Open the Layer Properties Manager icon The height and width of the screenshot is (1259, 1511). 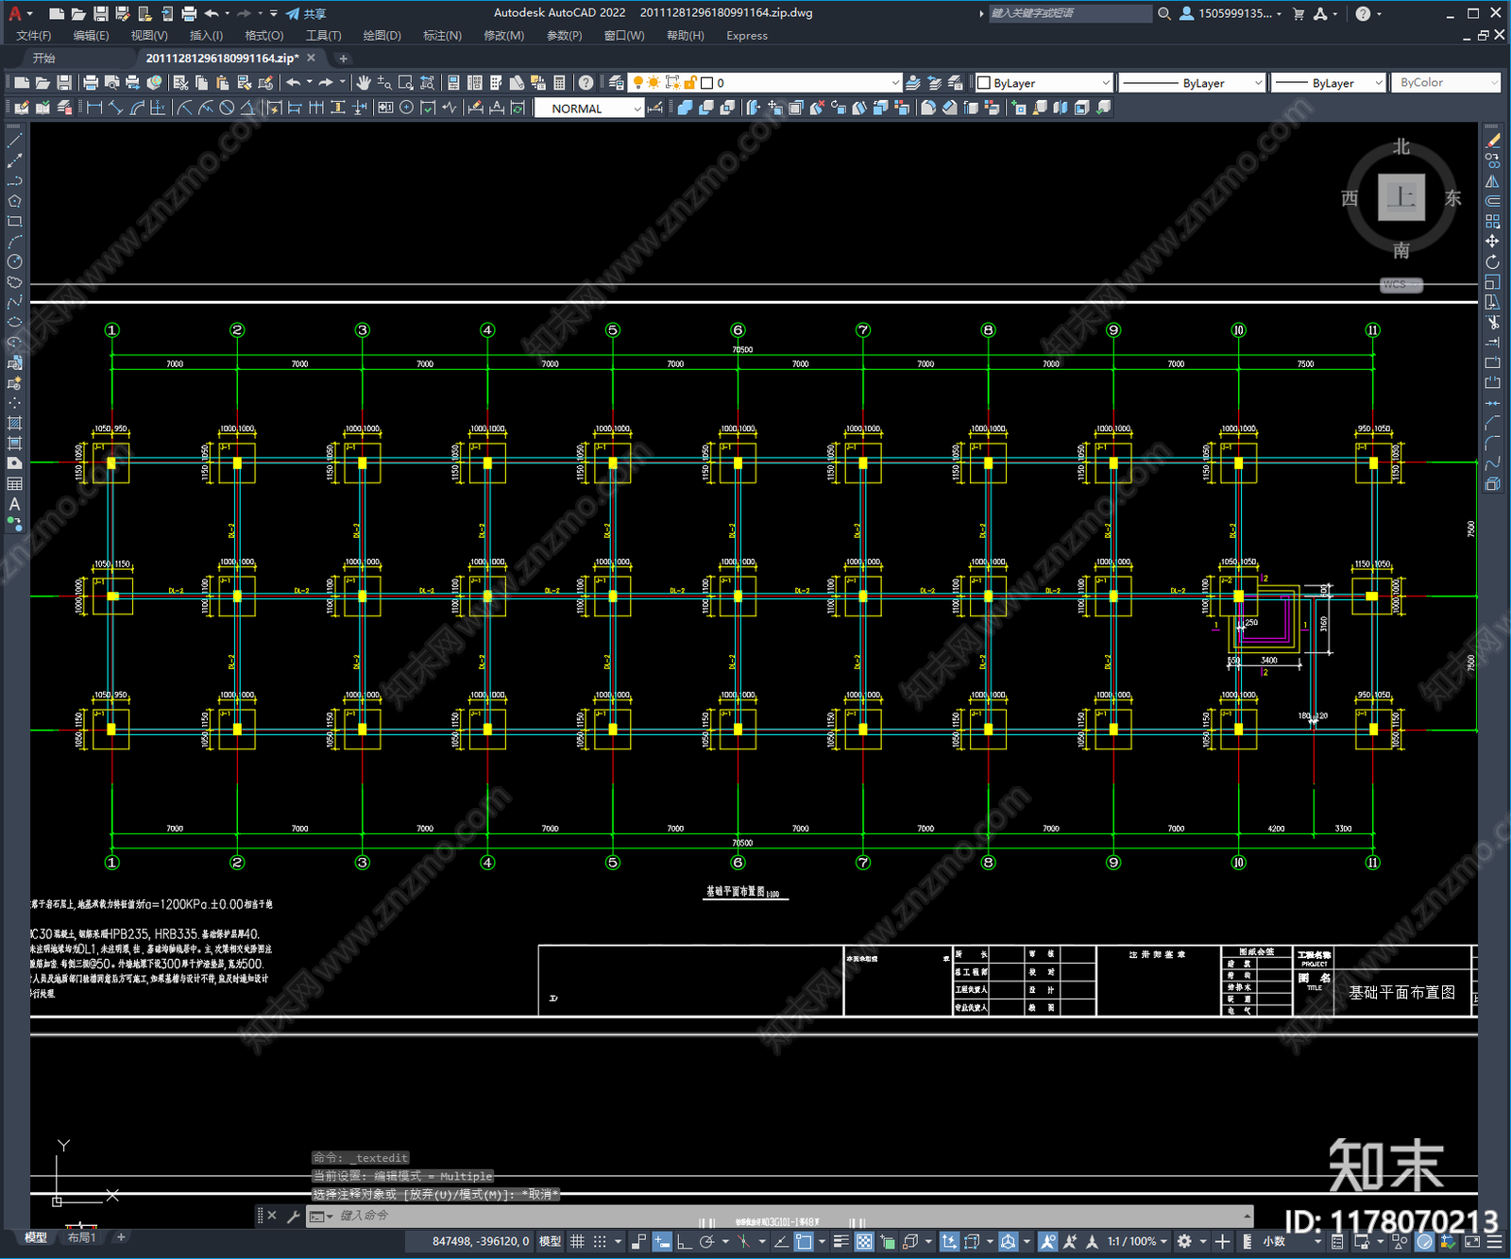coord(617,83)
